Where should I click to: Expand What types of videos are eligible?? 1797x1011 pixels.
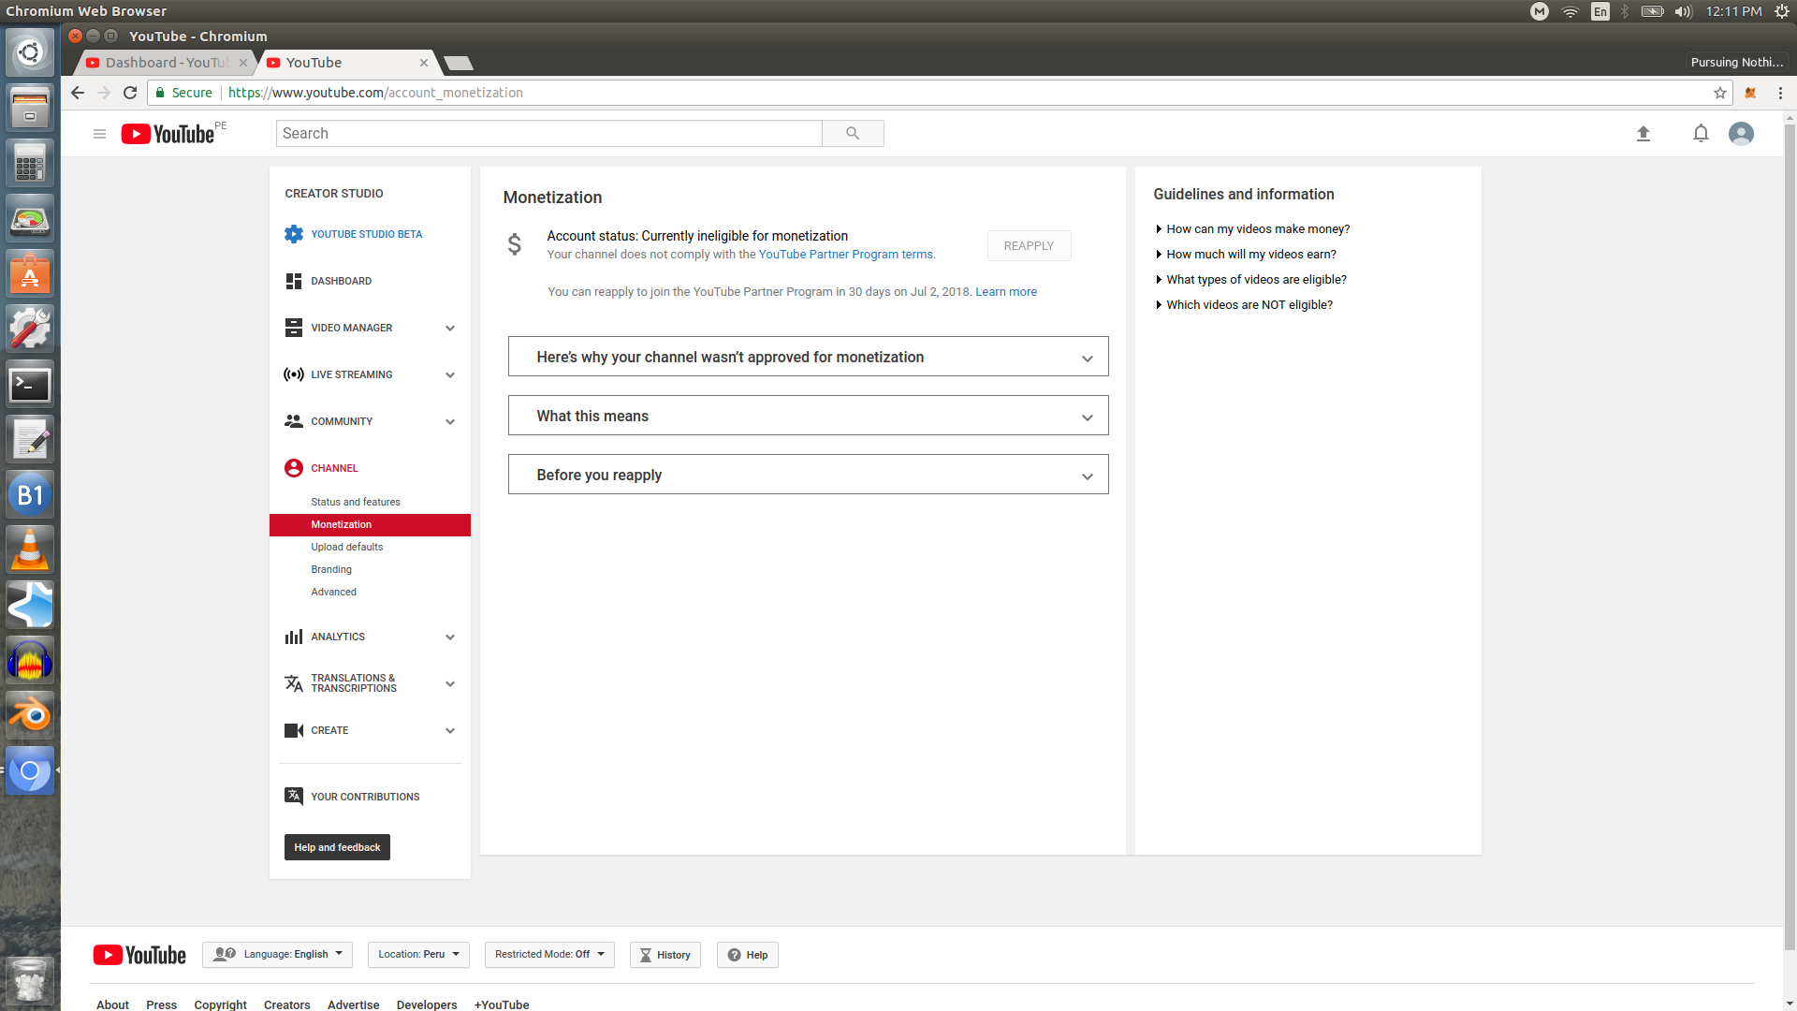point(1251,280)
